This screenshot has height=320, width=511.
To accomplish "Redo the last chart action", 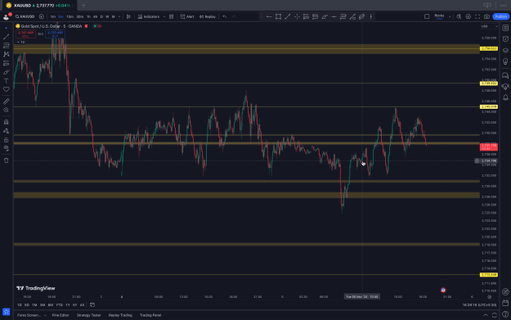I will pos(234,16).
